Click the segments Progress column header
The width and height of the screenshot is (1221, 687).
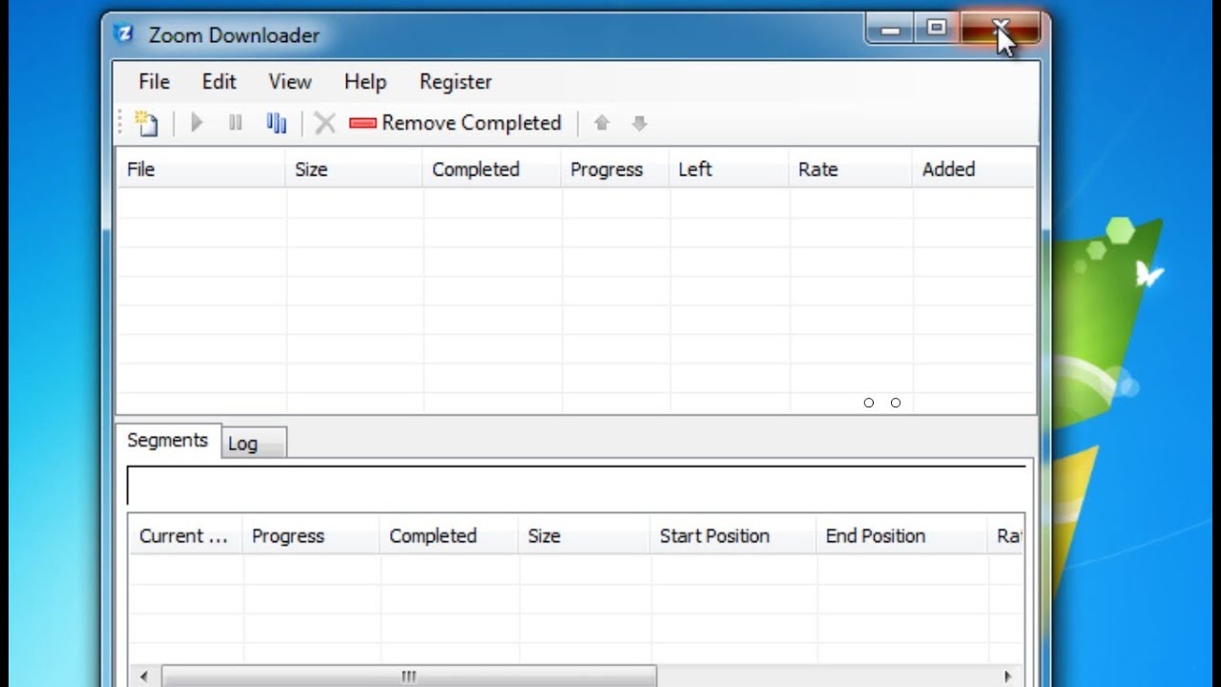pos(312,536)
